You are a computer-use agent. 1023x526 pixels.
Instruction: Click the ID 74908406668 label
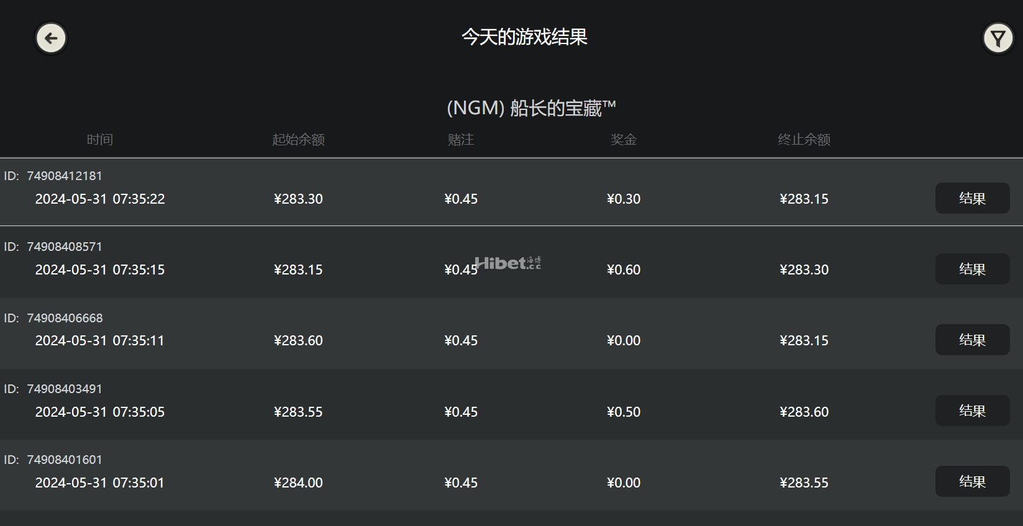pyautogui.click(x=53, y=318)
